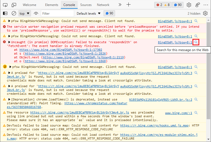Open BingDSWM.js source link of DOMException error
Screen dimensions: 211x142
pos(175,42)
